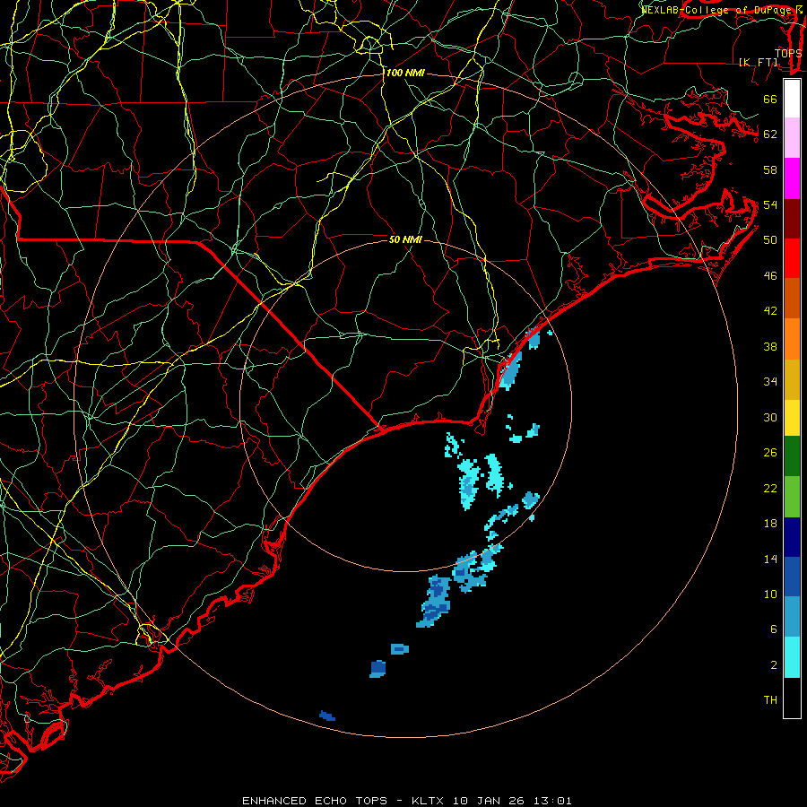
Task: Click the black TH legend swatch
Action: [x=792, y=698]
